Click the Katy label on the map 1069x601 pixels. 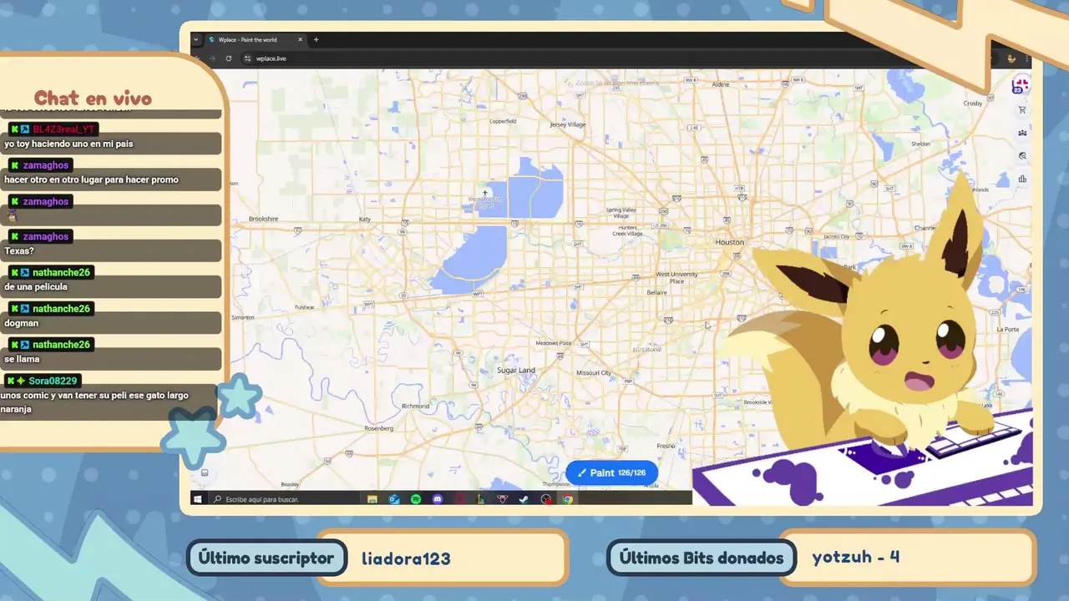364,220
